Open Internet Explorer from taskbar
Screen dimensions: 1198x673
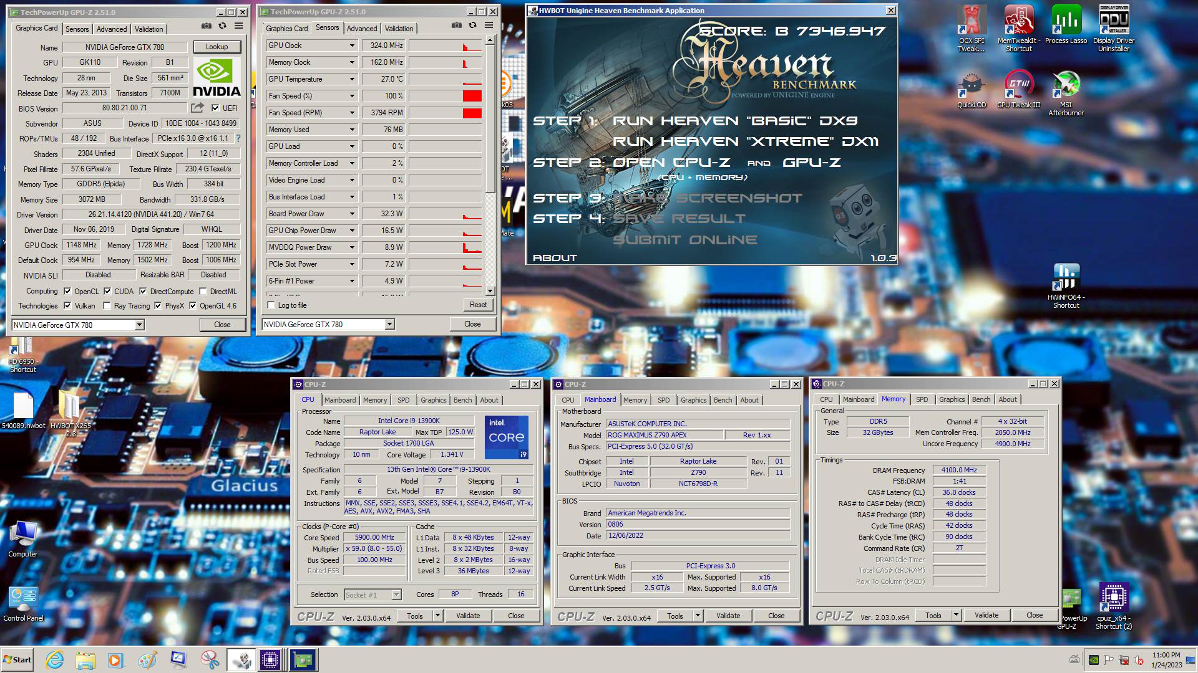coord(54,660)
